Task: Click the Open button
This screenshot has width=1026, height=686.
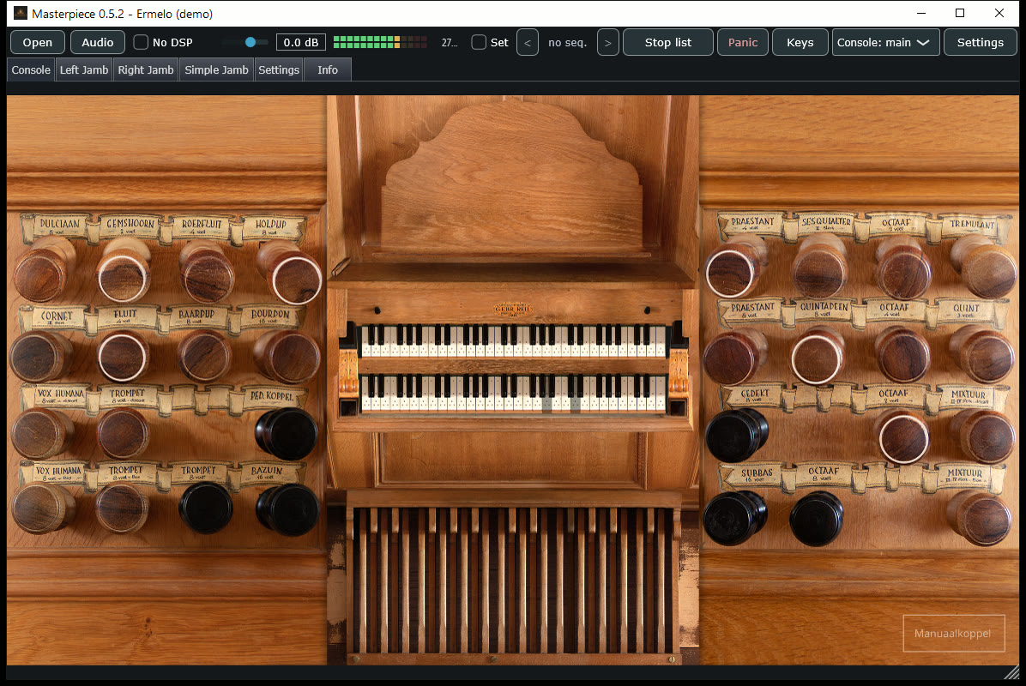Action: (37, 43)
